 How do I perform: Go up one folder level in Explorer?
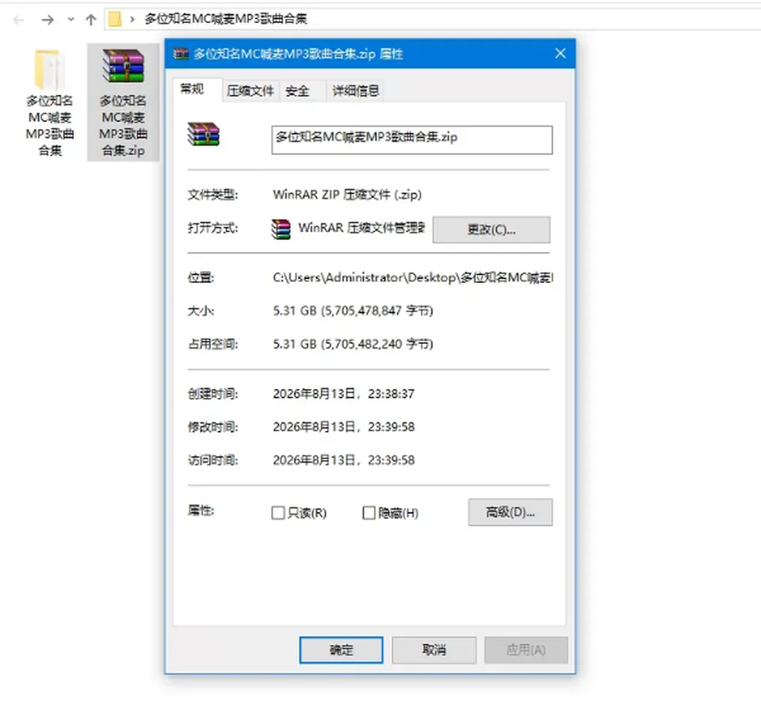(x=90, y=20)
